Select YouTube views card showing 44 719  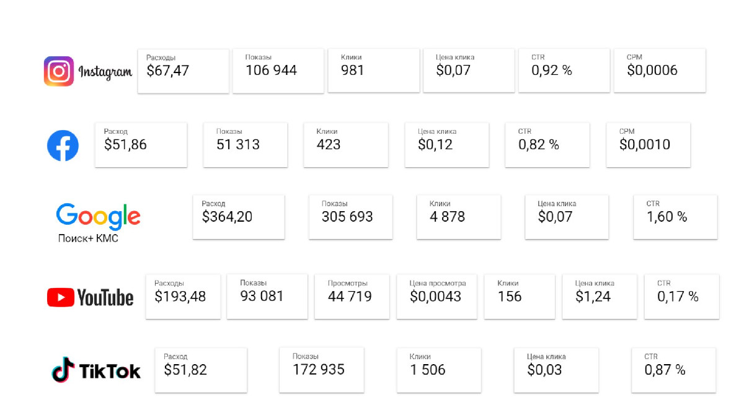(x=352, y=297)
